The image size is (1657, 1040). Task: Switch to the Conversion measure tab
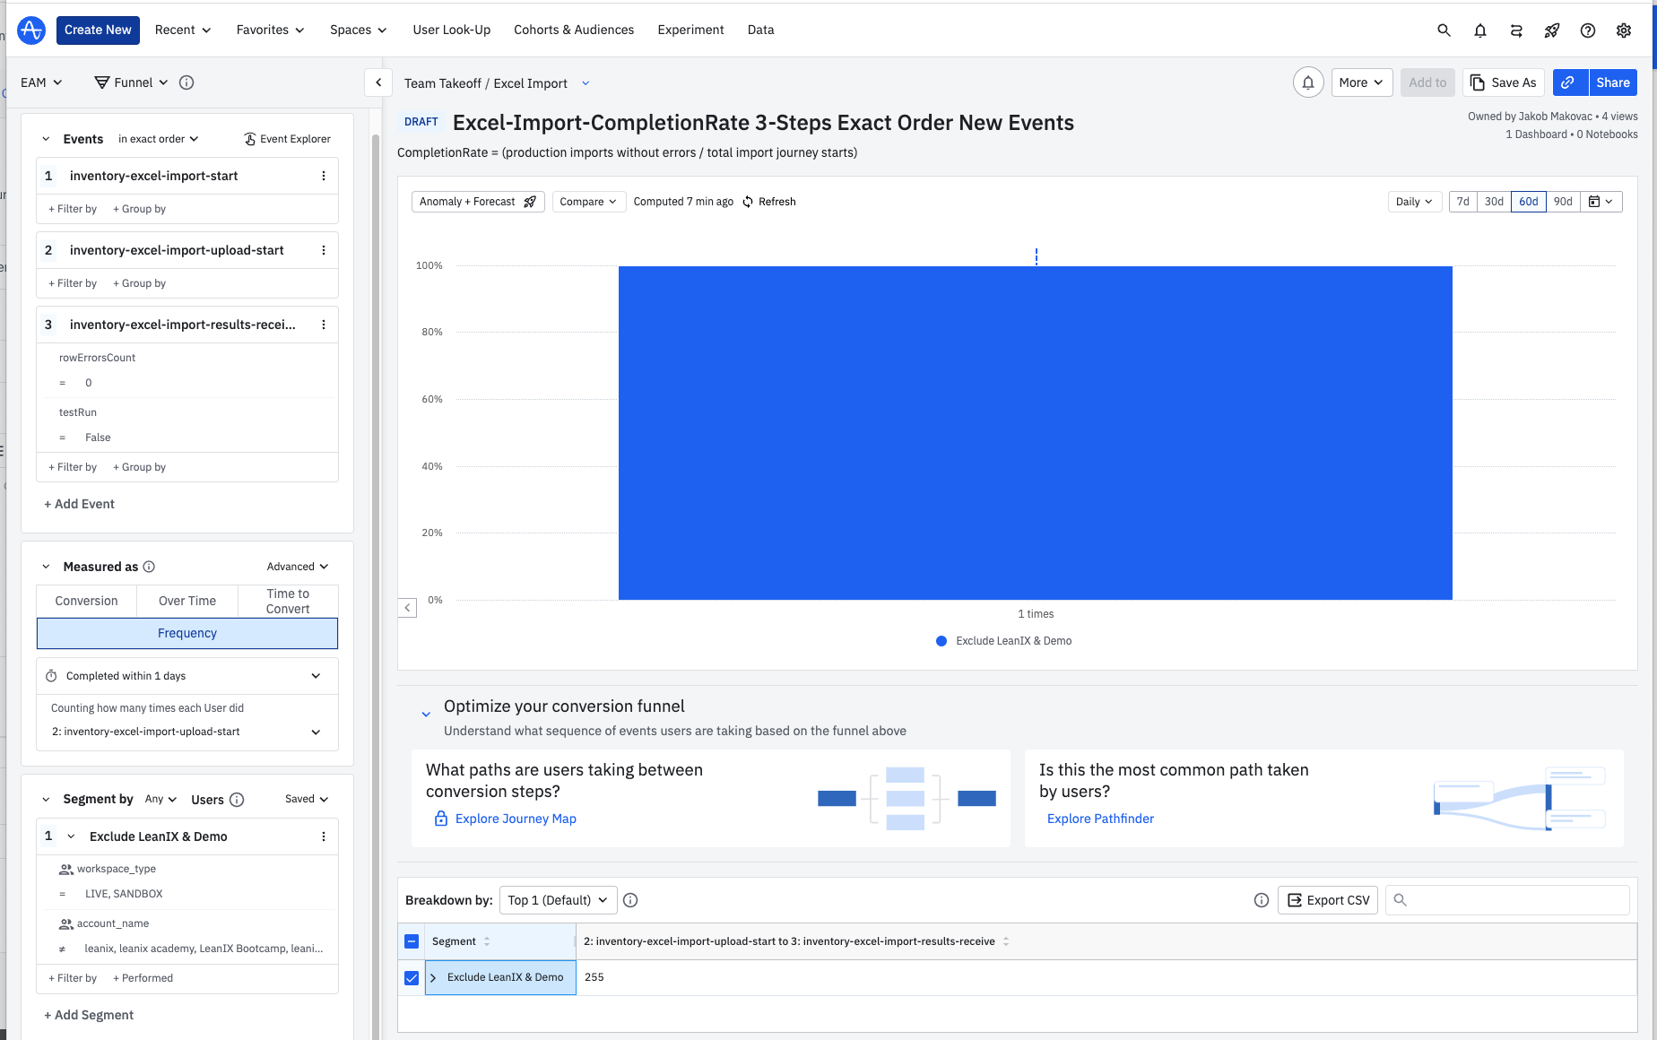[x=86, y=601]
